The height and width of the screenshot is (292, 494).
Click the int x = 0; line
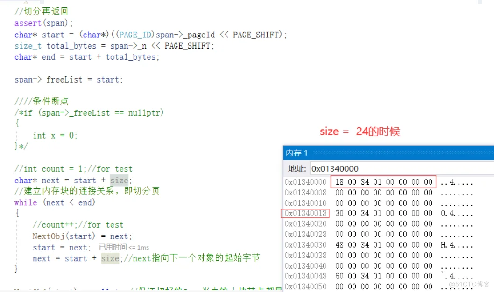tap(55, 136)
